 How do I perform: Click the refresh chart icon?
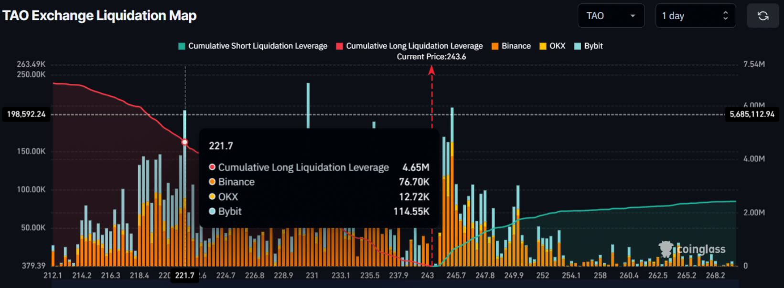[763, 16]
